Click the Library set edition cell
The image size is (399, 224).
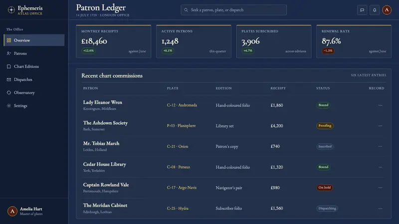[x=224, y=126]
